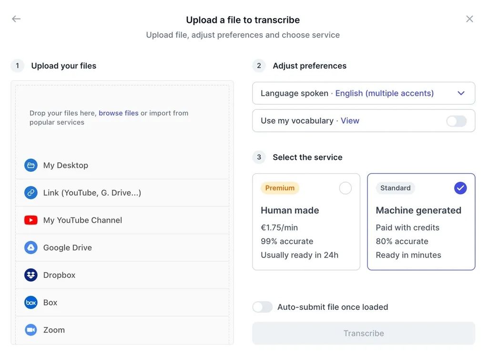Screen dimensions: 488x356
Task: View the vocabulary list
Action: tap(350, 120)
